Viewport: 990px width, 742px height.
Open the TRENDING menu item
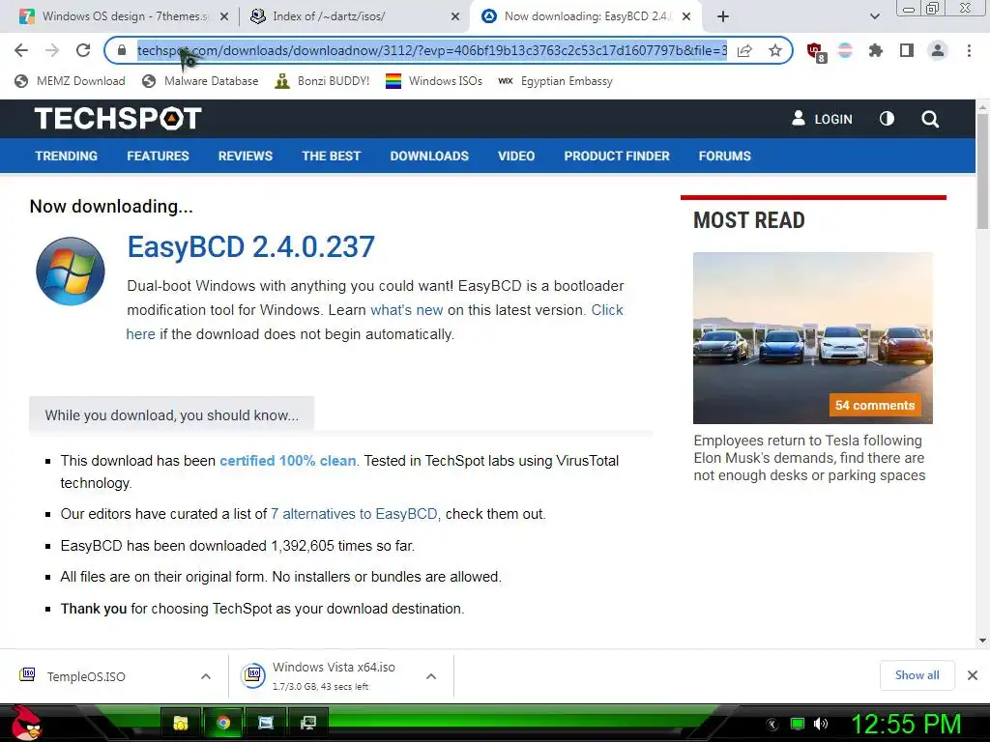click(x=67, y=156)
